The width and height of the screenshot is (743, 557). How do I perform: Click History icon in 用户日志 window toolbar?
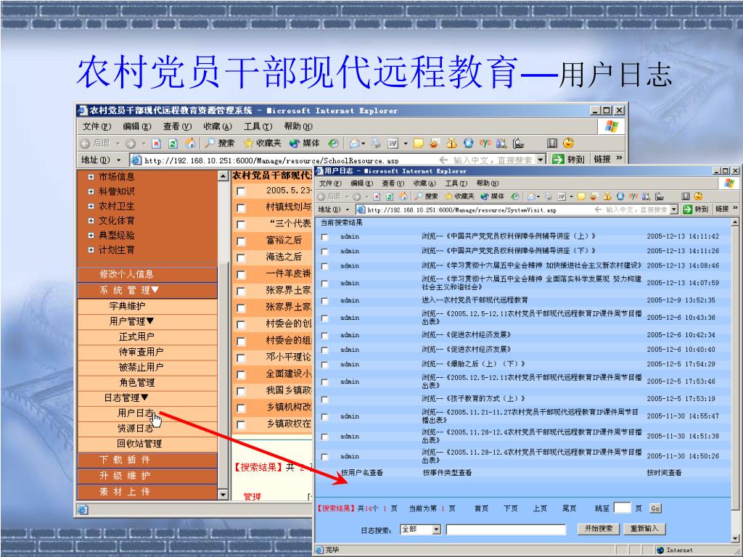515,196
